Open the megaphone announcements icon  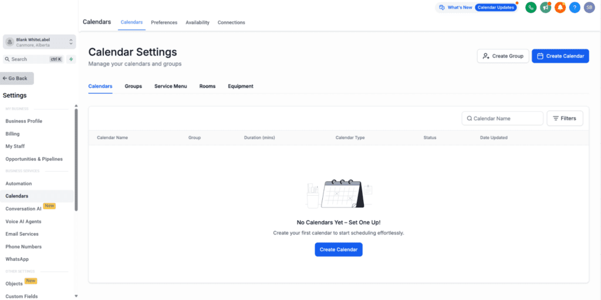[x=545, y=7]
